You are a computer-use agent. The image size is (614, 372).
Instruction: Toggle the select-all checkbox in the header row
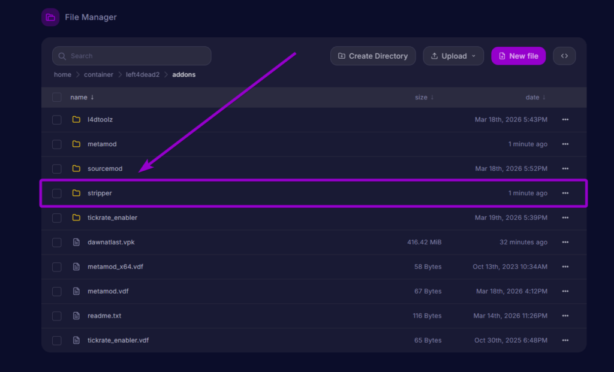(x=56, y=96)
